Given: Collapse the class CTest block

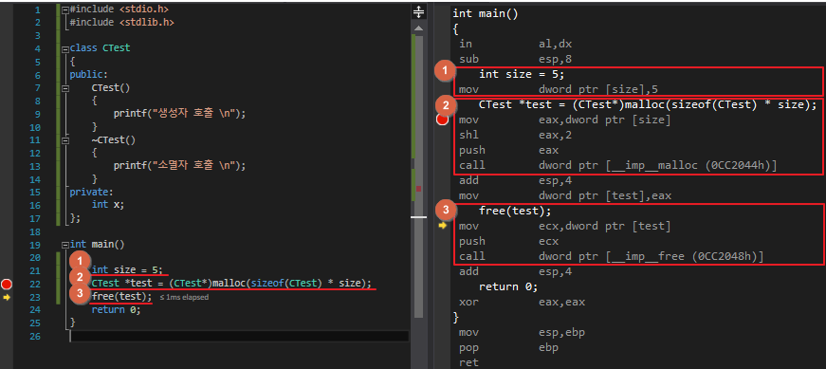Looking at the screenshot, I should click(x=64, y=49).
